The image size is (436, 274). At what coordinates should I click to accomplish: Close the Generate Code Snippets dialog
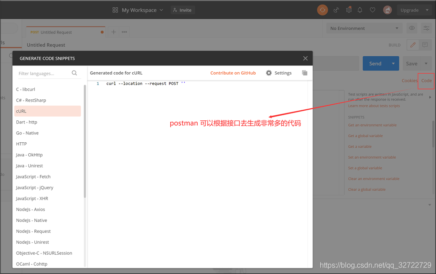click(x=305, y=58)
